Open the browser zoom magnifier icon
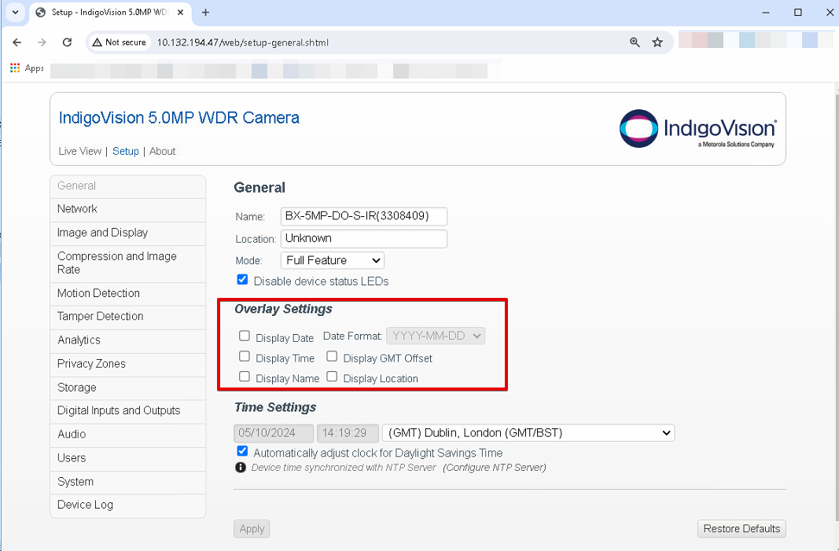This screenshot has width=839, height=551. (x=635, y=42)
